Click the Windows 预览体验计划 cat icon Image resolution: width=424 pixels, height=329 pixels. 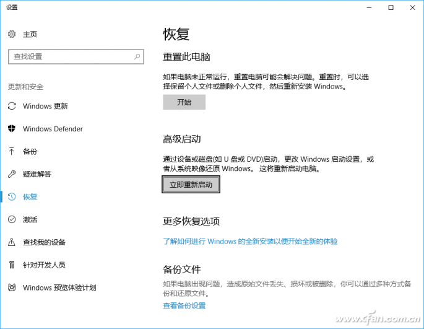tap(12, 287)
